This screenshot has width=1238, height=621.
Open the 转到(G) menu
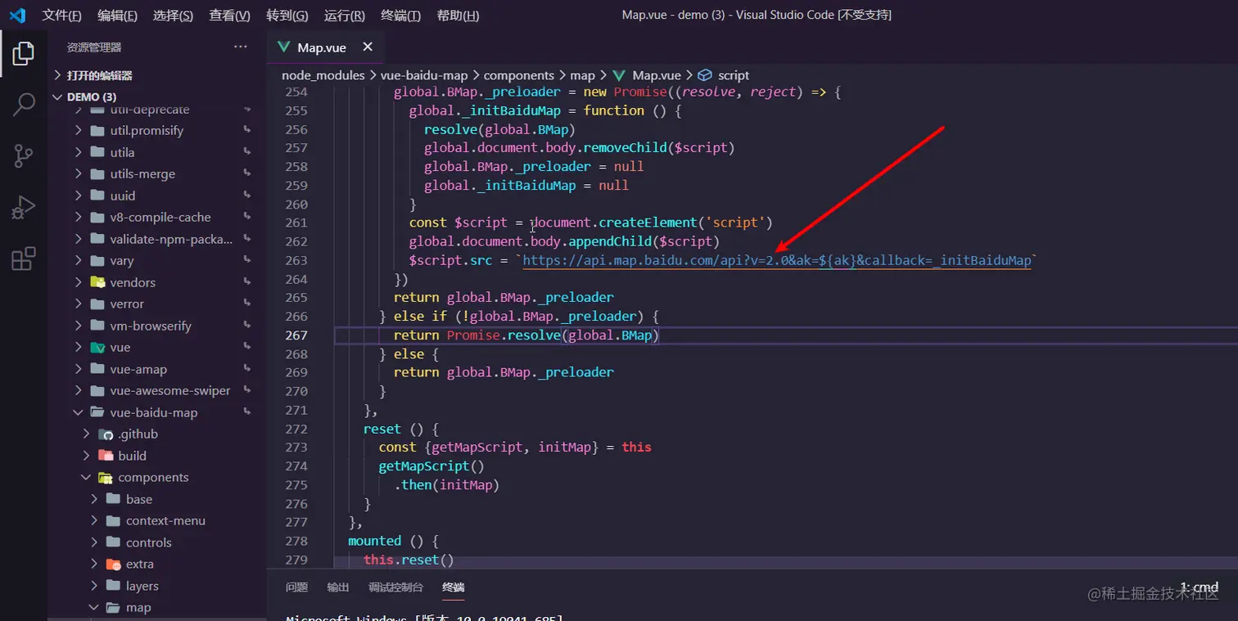click(x=287, y=16)
